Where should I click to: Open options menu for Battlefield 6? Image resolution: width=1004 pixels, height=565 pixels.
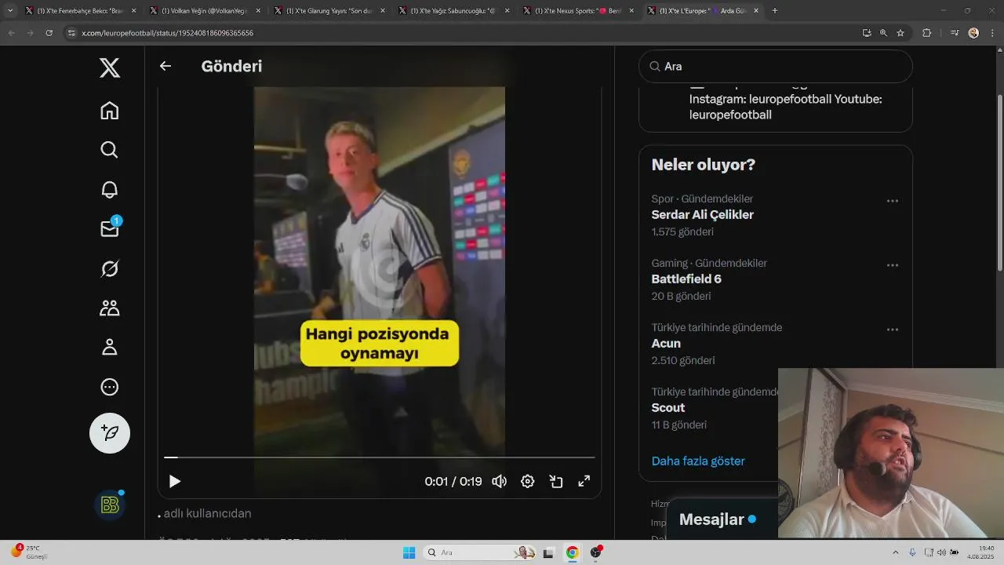pos(893,265)
